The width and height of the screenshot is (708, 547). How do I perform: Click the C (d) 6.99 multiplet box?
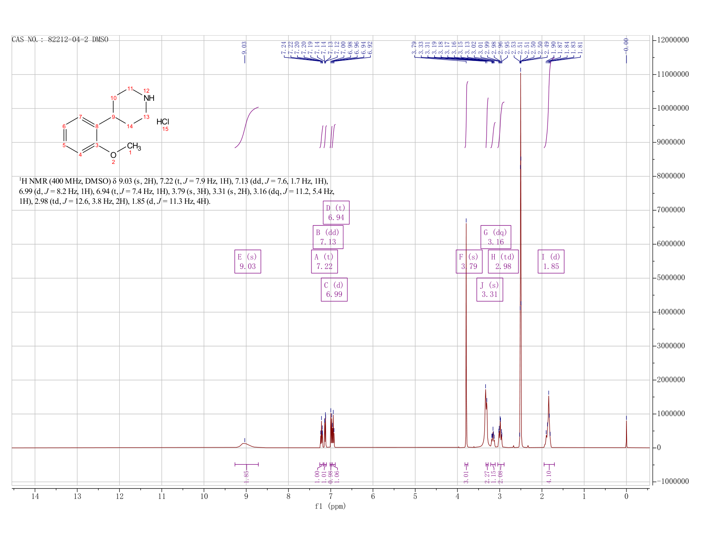(334, 290)
